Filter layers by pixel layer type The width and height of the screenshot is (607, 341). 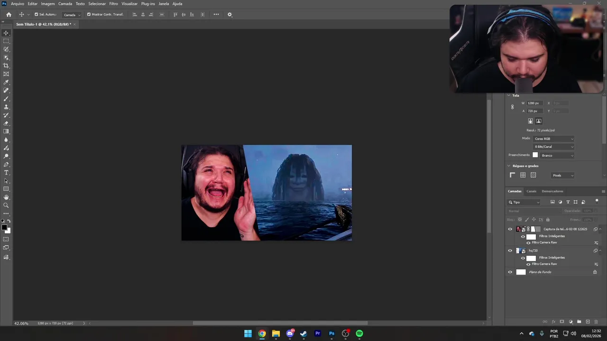(x=552, y=202)
